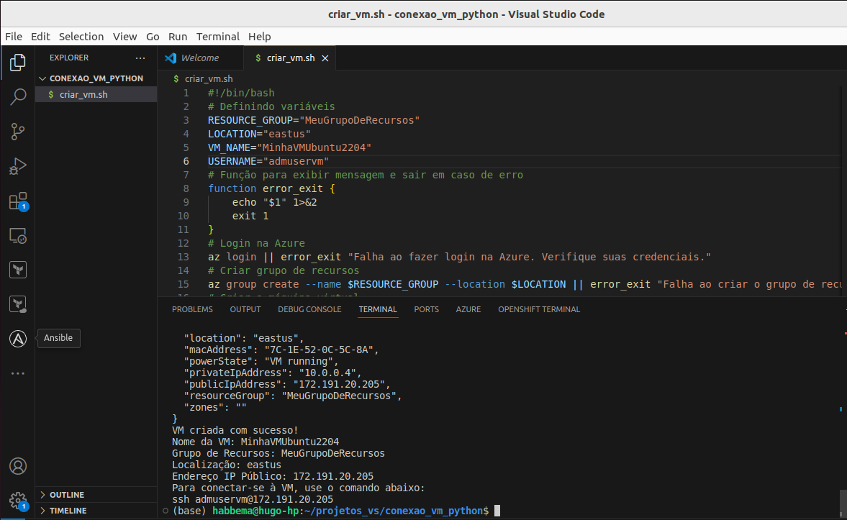Open the Terraform Cloud panel

pos(18,304)
